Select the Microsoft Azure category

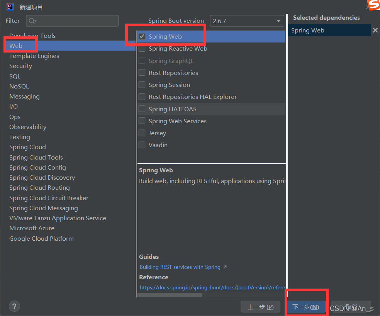[32, 228]
